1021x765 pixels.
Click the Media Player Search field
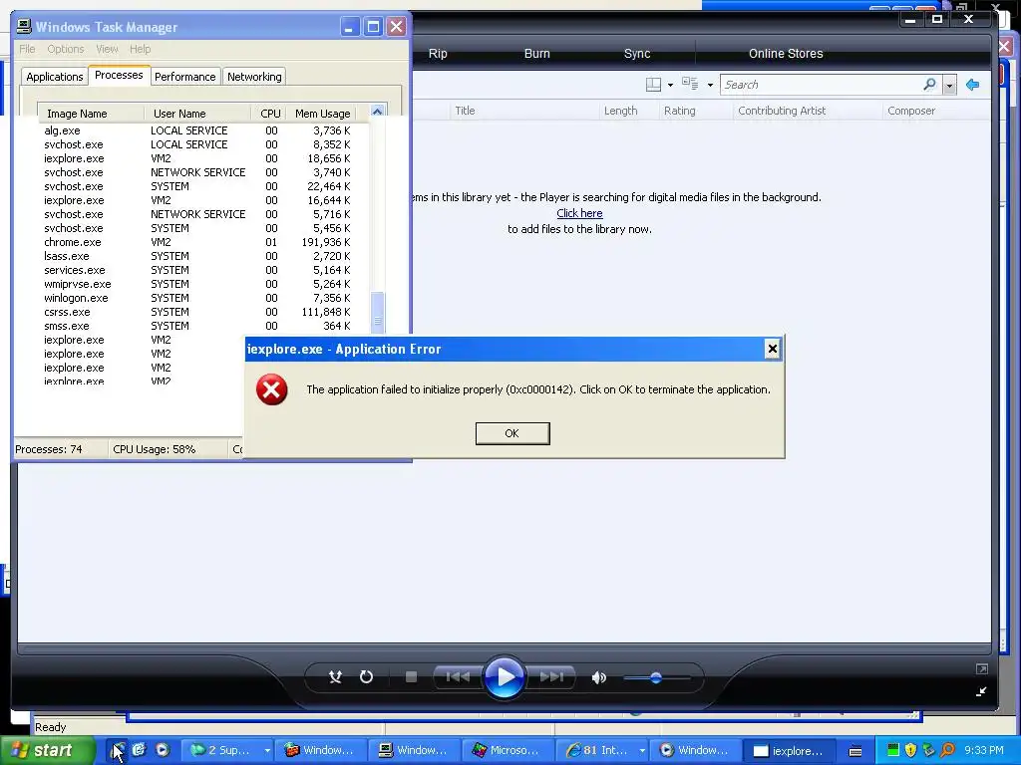(x=821, y=85)
